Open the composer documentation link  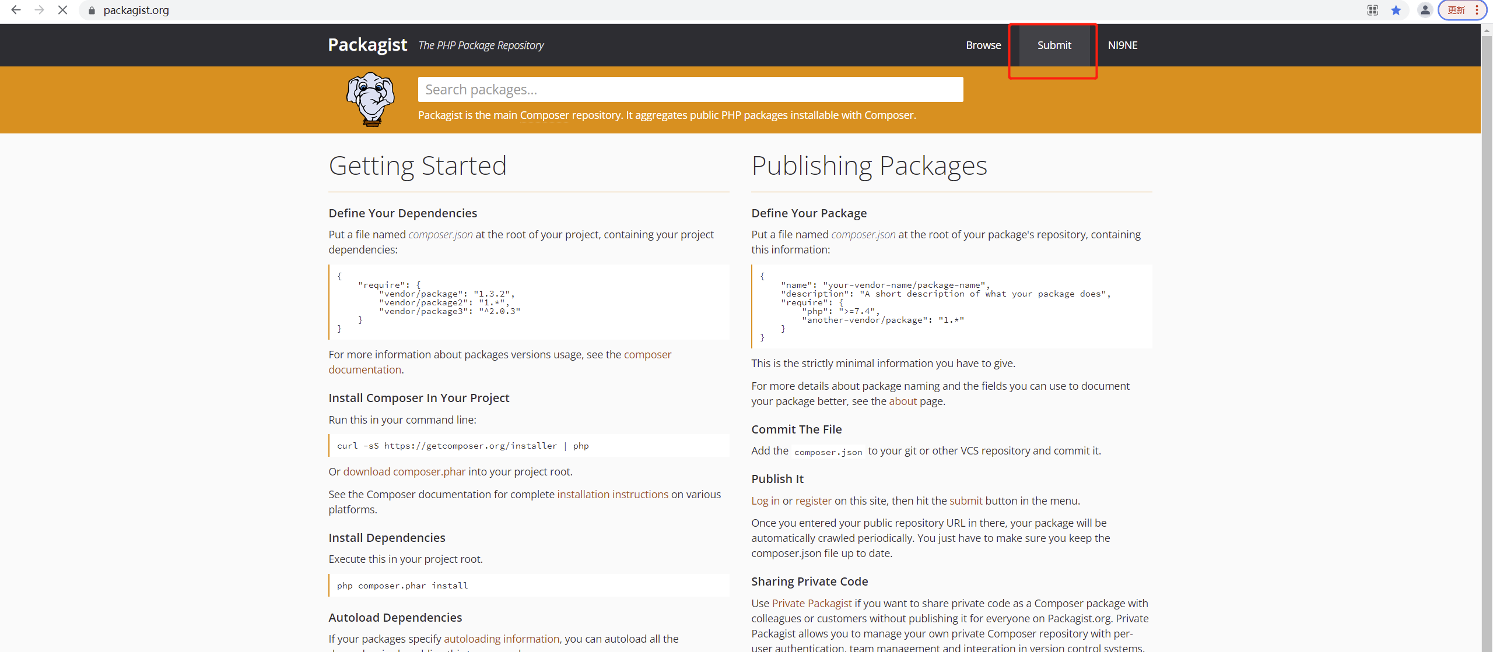[647, 354]
